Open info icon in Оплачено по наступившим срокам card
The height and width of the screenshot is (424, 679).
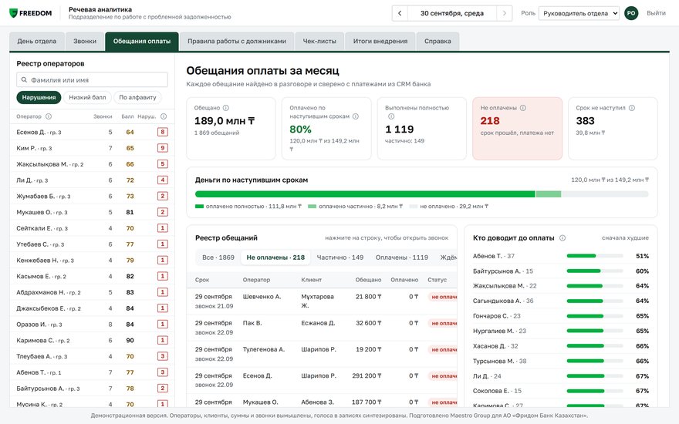coord(356,116)
